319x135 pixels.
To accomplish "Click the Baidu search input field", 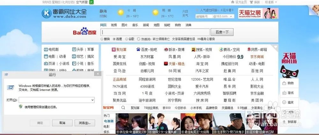I will [155, 32].
